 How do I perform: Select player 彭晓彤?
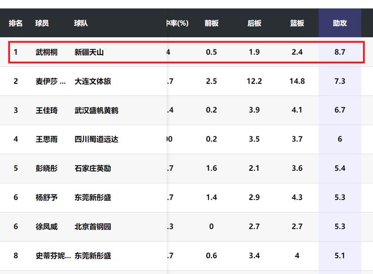pos(46,168)
